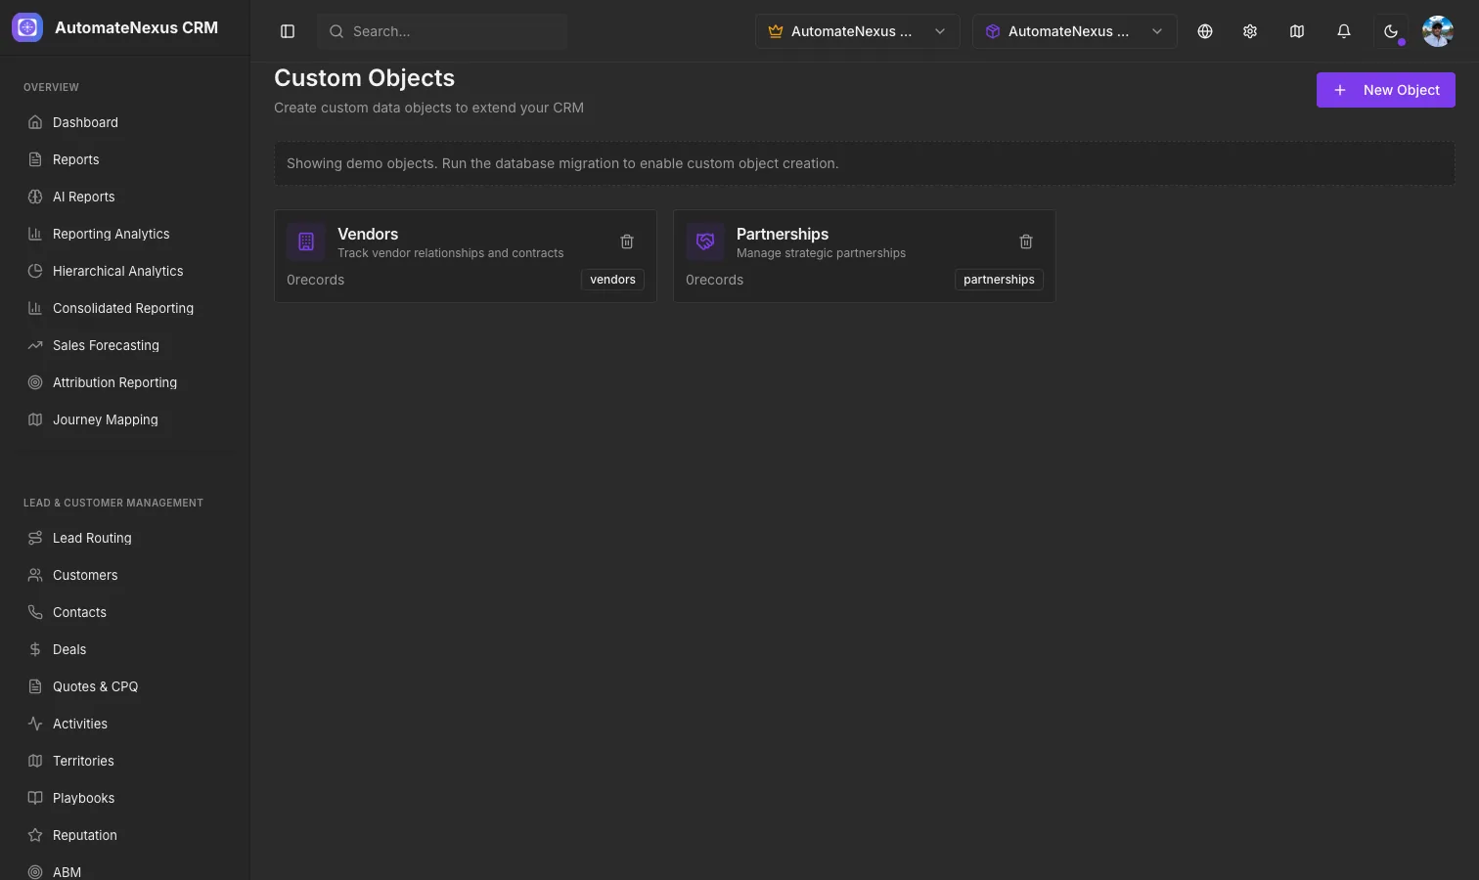Open Reporting Analytics in sidebar
The width and height of the screenshot is (1479, 880).
pyautogui.click(x=125, y=234)
